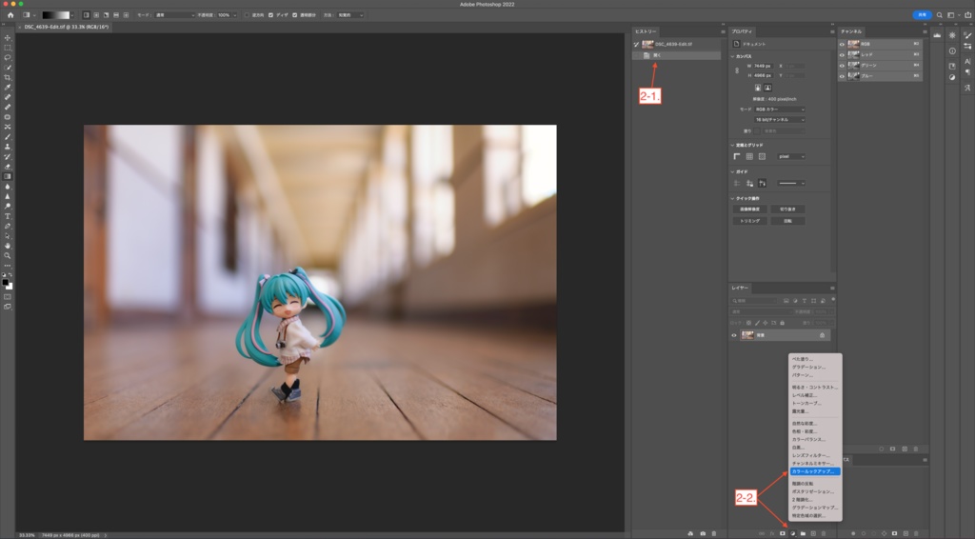The height and width of the screenshot is (539, 975).
Task: Select the Gradient tool in the toolbar
Action: point(8,176)
